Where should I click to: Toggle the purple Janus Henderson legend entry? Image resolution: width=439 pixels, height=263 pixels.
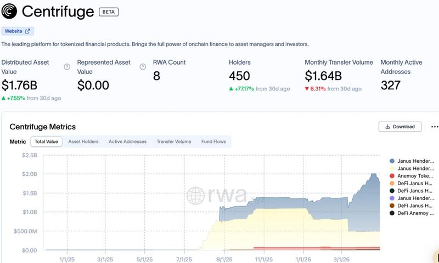412,198
